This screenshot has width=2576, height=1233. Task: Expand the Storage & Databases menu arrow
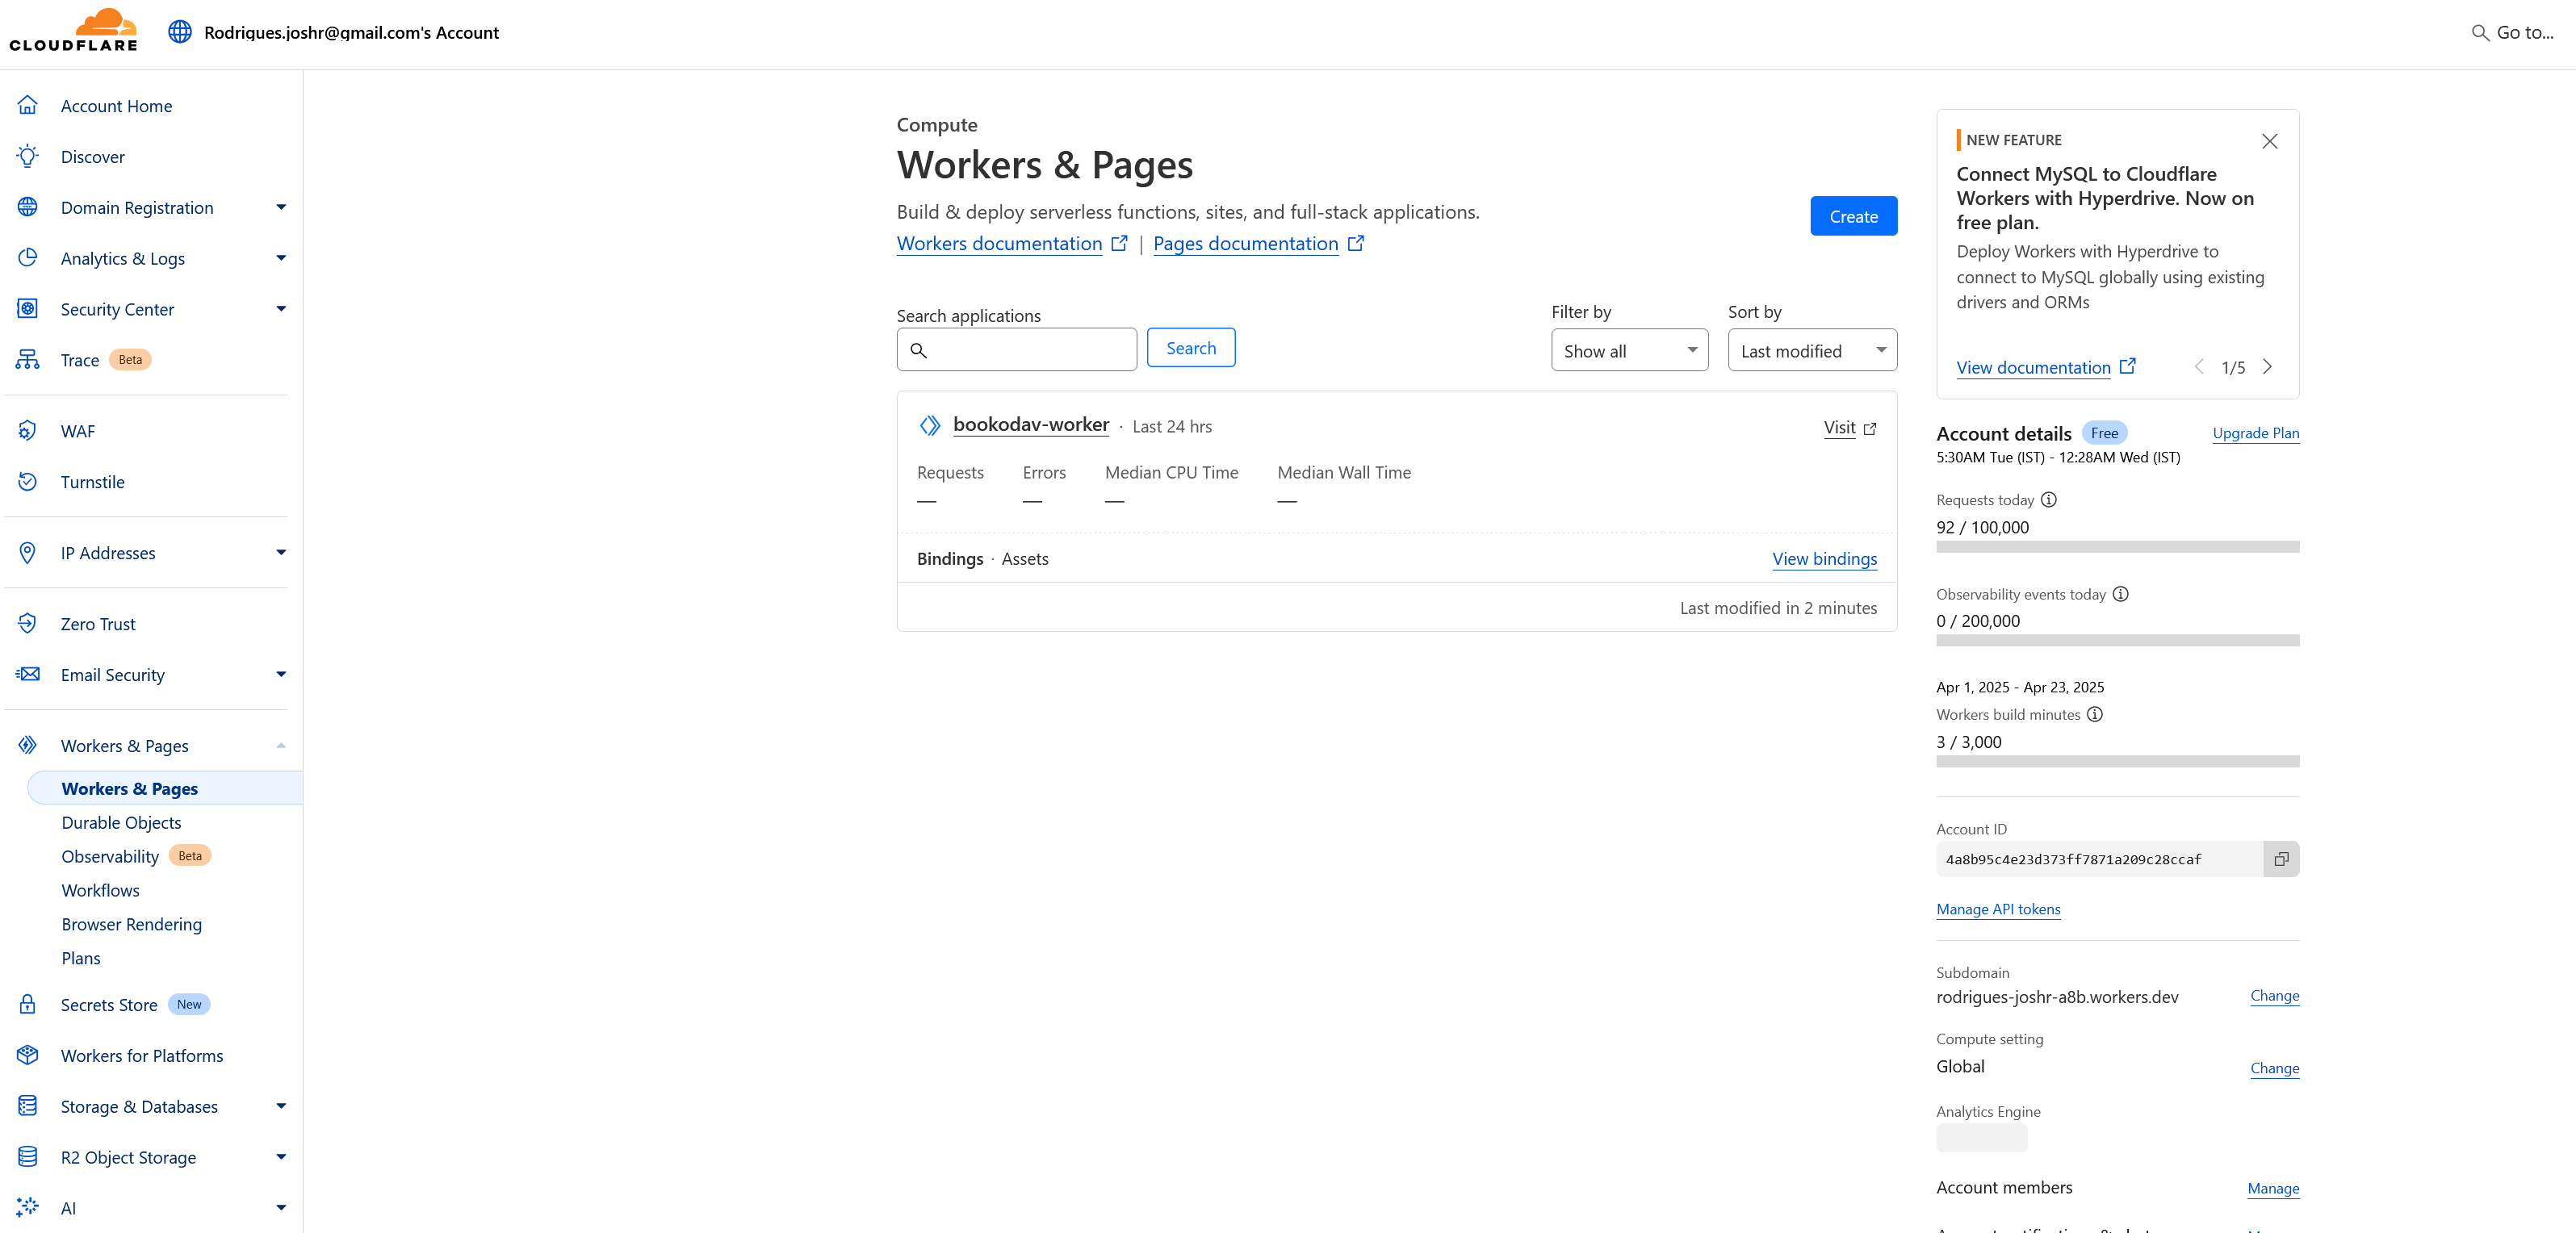point(281,1106)
